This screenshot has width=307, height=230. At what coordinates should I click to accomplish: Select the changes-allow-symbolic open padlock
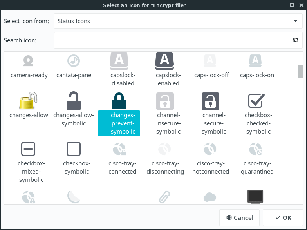[74, 101]
